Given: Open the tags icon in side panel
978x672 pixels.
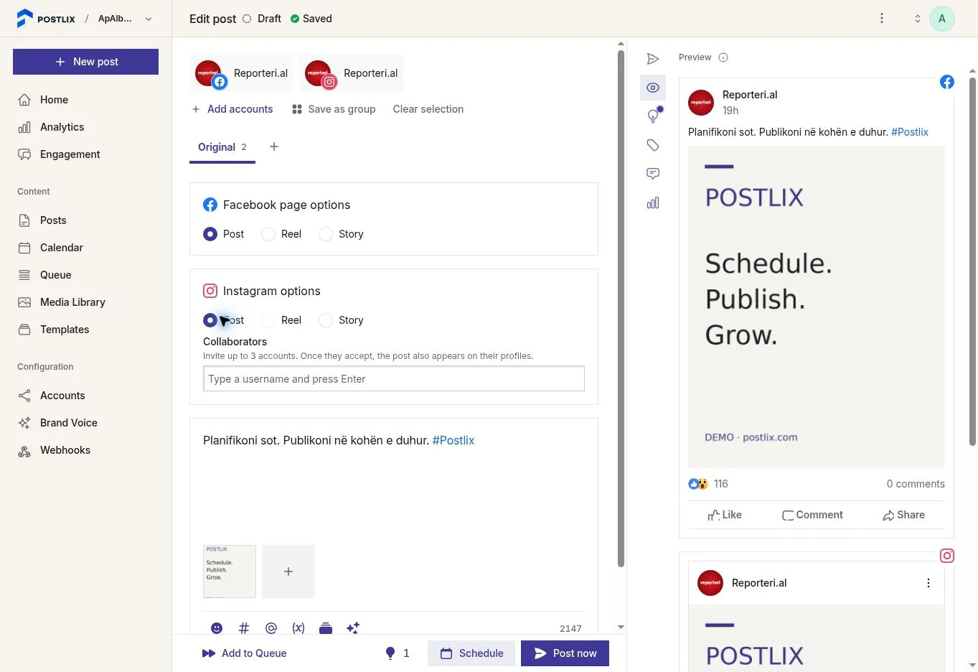Looking at the screenshot, I should click(653, 145).
